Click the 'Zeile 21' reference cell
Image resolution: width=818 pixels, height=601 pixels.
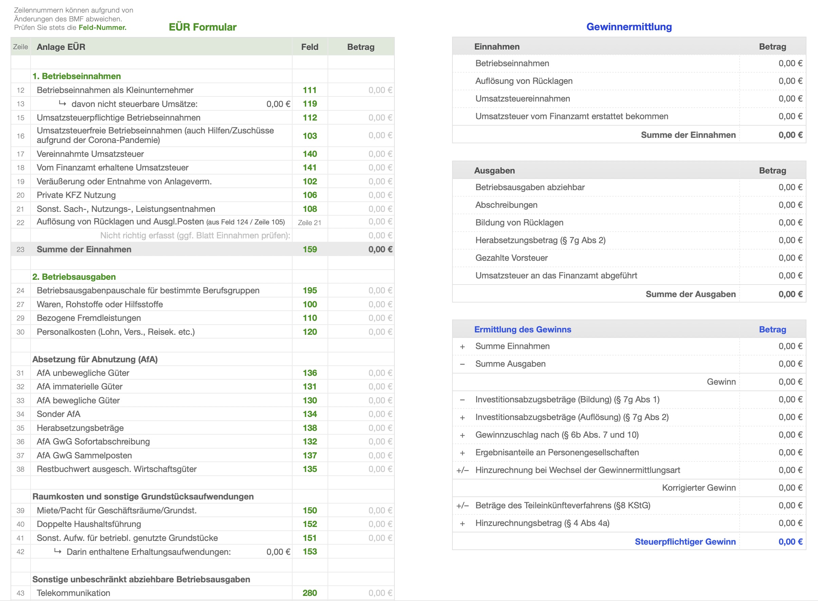pyautogui.click(x=310, y=223)
